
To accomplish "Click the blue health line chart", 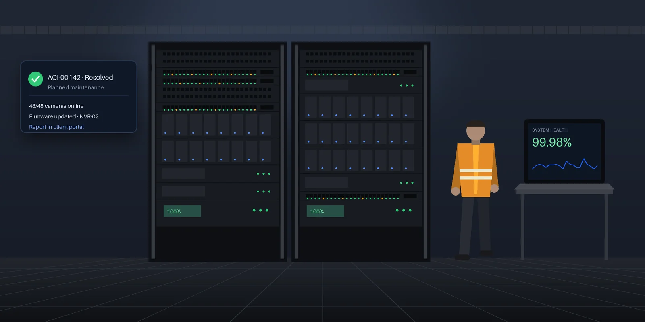I will [565, 164].
